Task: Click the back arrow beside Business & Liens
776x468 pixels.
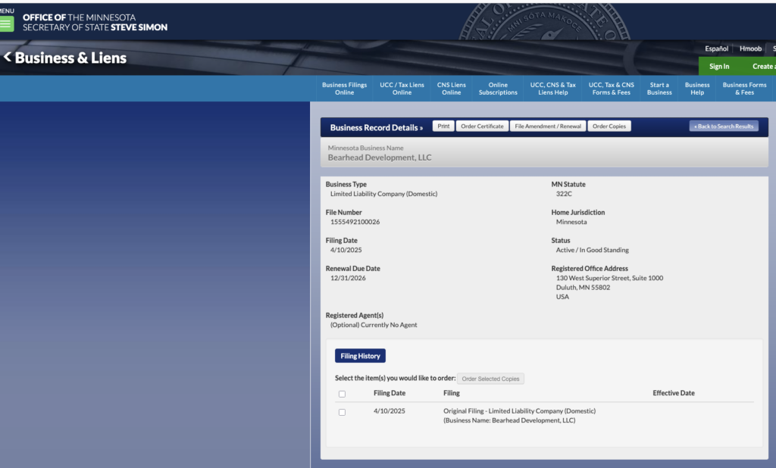Action: [8, 58]
